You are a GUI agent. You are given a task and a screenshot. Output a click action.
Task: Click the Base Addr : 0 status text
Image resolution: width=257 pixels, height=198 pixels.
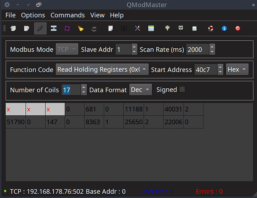[x=106, y=191]
